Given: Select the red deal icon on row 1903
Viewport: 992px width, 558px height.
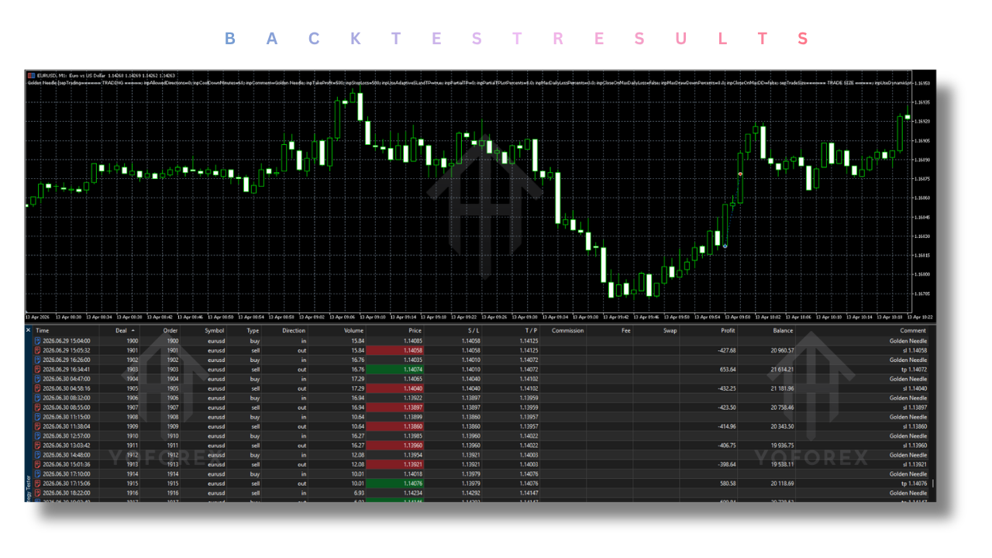Looking at the screenshot, I should [38, 370].
